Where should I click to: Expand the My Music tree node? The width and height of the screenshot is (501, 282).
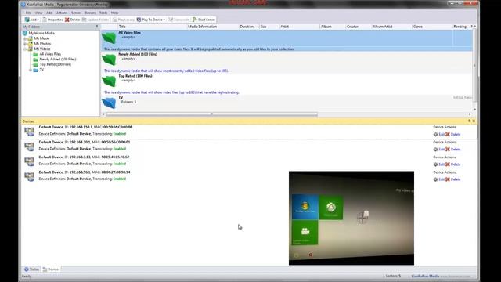pyautogui.click(x=25, y=38)
